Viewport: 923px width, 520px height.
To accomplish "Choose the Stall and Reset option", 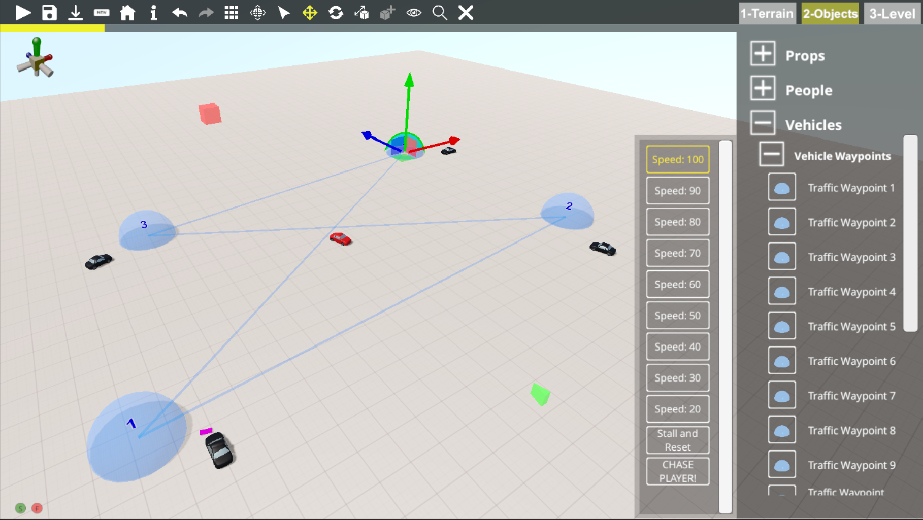I will (677, 440).
